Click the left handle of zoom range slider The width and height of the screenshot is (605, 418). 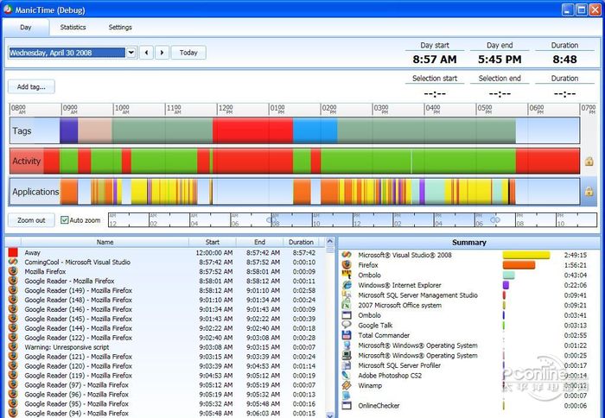(271, 220)
